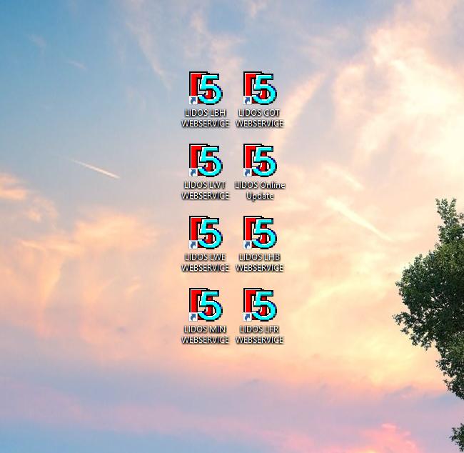
Task: Select the LIDOS MIN WEBSERVICE shortcut icon
Action: point(206,304)
